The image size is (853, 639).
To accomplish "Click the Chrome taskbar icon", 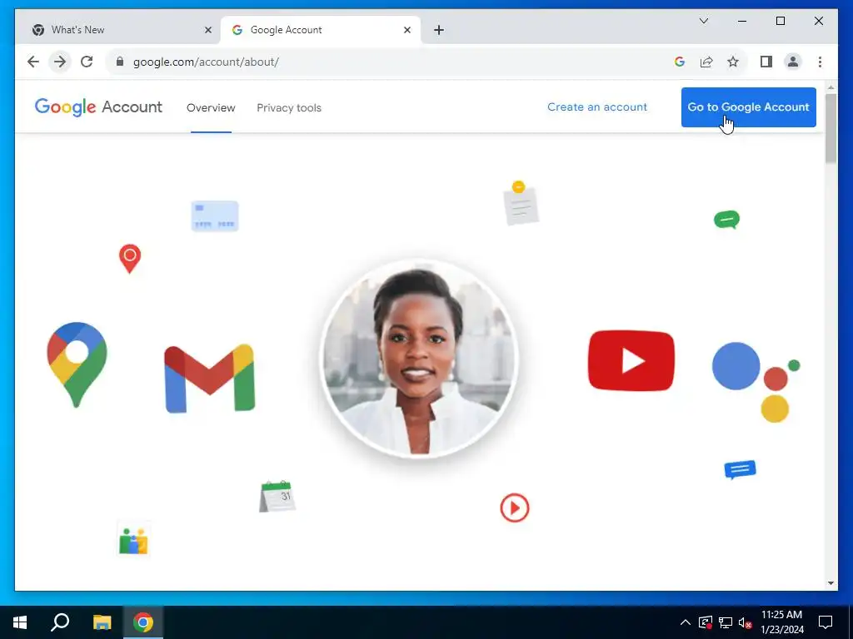I will tap(143, 622).
